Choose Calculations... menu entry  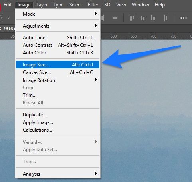[57, 130]
